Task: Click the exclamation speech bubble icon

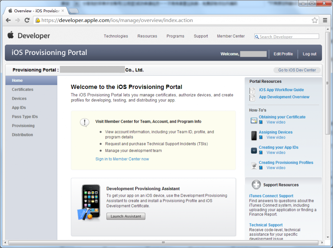Action: tap(85, 122)
